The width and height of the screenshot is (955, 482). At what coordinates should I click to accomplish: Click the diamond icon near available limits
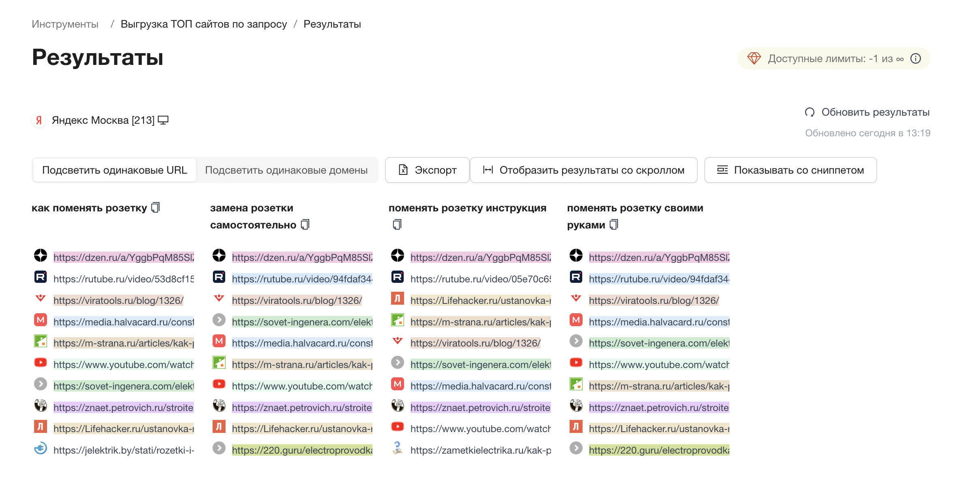coord(754,58)
